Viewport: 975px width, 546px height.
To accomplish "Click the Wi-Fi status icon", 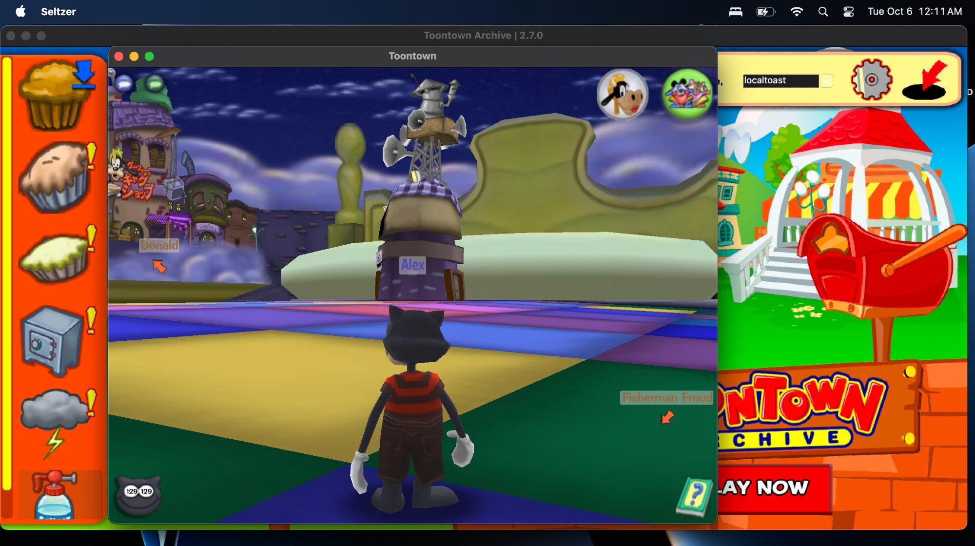I will pos(797,11).
